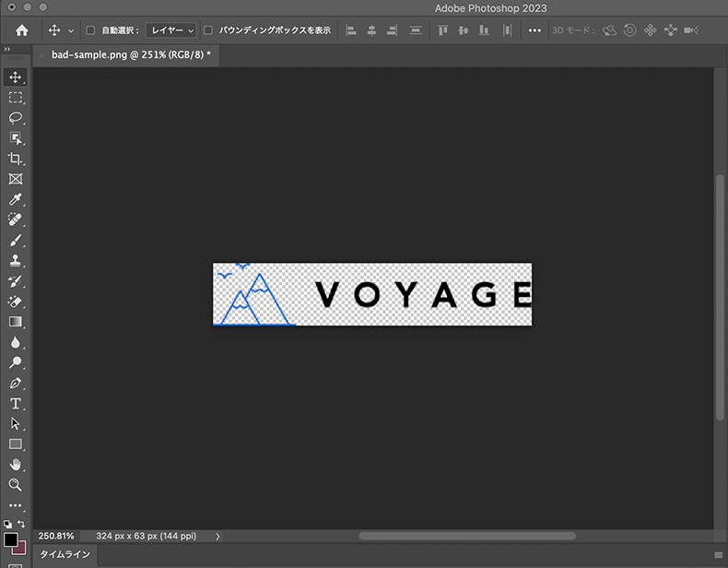Open the three-dots align options button

point(535,30)
